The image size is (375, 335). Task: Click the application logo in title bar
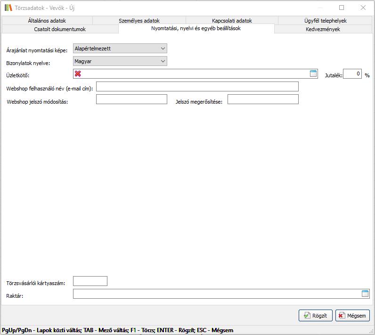click(8, 8)
